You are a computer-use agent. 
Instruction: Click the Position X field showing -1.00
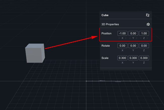122,33
